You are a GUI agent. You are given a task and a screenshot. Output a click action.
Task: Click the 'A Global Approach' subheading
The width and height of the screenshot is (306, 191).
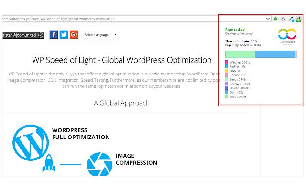121,103
